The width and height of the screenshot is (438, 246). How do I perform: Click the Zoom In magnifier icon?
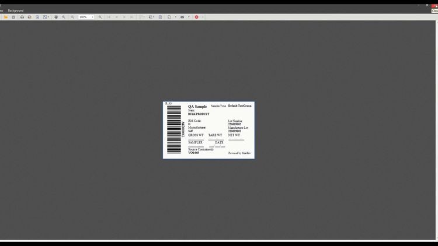(100, 17)
